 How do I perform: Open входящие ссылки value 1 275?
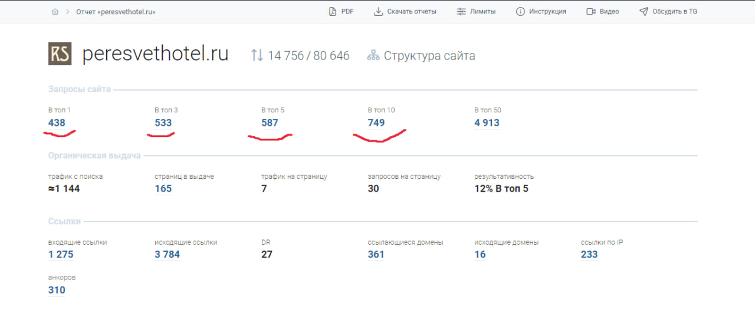point(61,255)
